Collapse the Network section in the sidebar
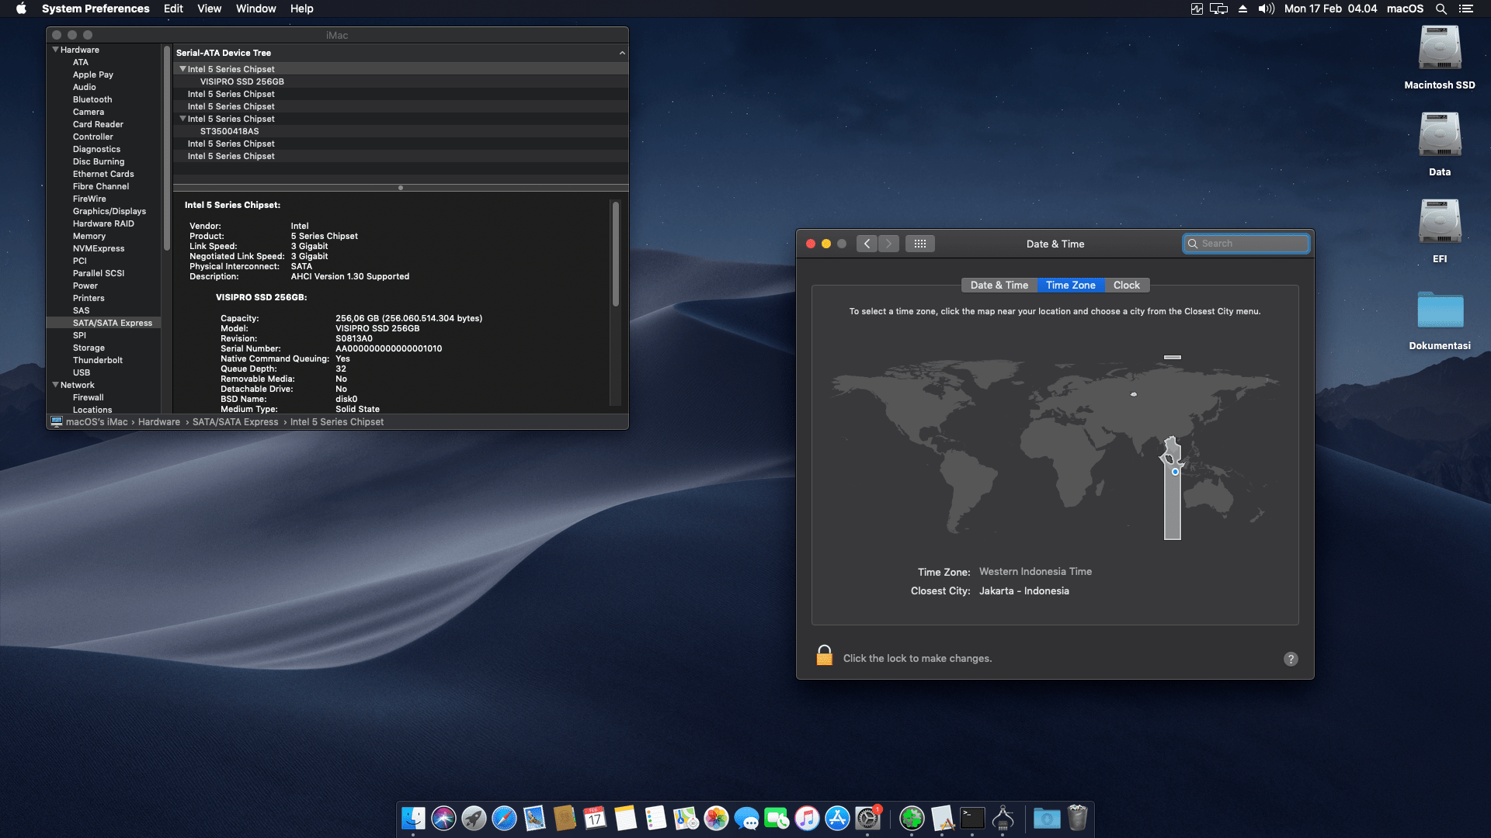This screenshot has height=838, width=1491. 55,385
